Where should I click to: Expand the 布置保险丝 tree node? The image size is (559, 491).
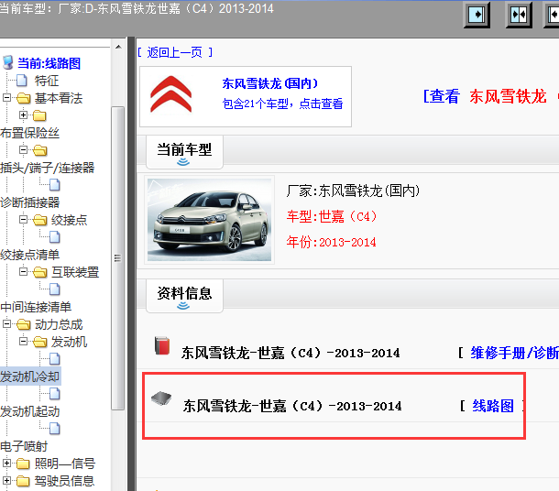(x=23, y=115)
